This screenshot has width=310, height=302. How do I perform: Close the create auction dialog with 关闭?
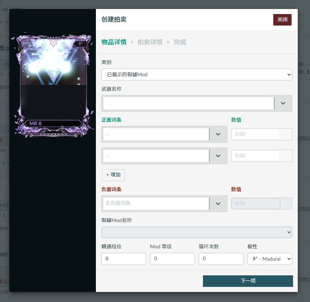[x=282, y=19]
